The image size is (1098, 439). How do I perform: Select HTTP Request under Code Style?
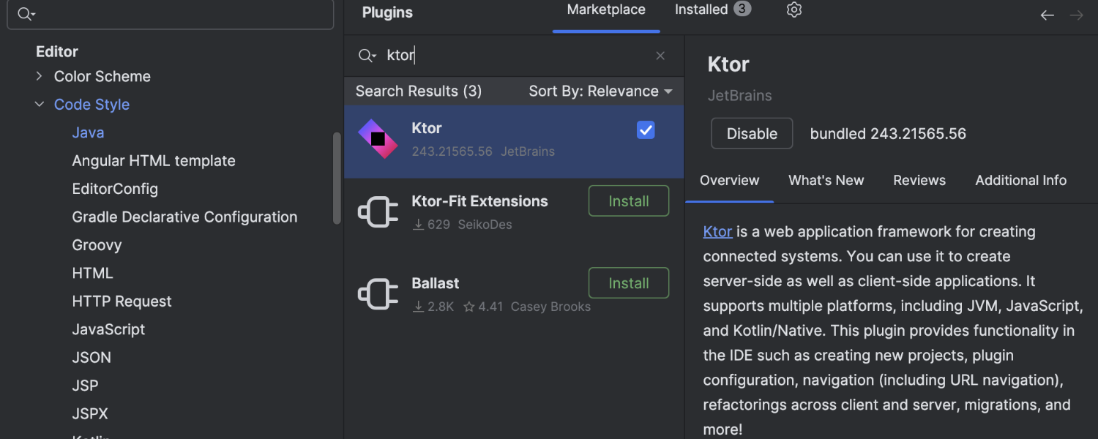coord(122,301)
